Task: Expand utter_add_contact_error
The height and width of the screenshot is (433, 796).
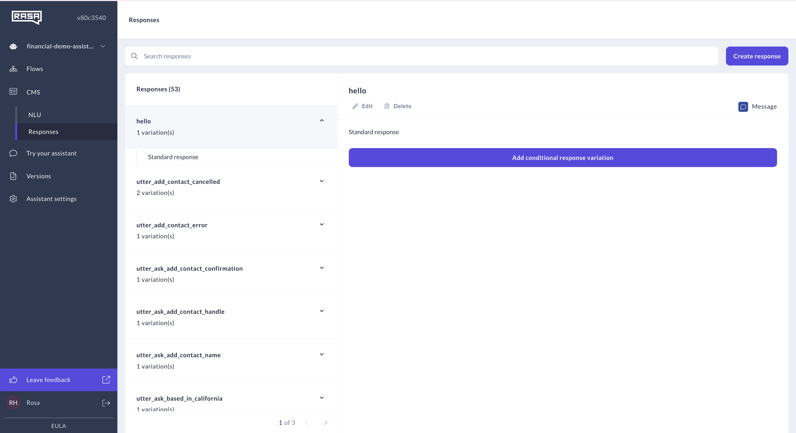Action: coord(322,224)
